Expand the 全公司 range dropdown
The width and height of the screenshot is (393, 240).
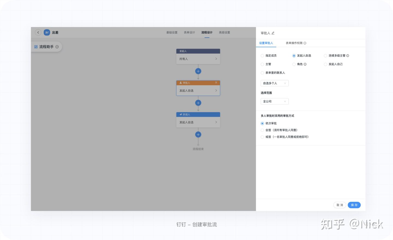[275, 101]
